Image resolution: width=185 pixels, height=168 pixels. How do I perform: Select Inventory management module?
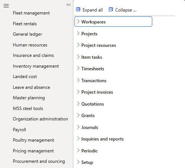36,66
